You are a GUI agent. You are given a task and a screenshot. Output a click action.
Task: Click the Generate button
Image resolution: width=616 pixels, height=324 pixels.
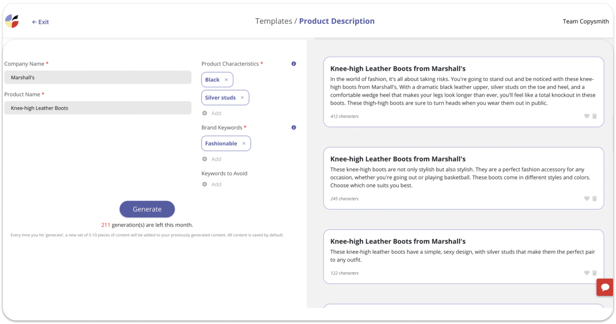point(147,209)
